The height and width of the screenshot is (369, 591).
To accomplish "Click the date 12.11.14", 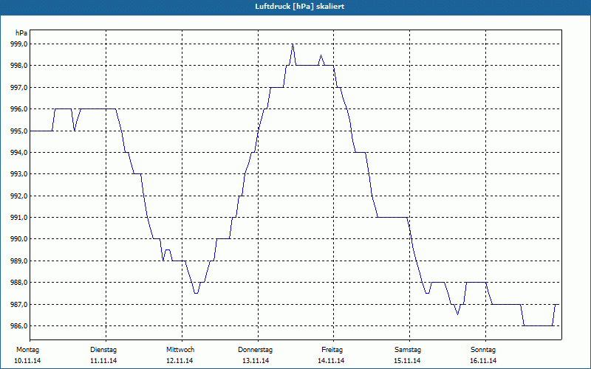I will click(180, 361).
